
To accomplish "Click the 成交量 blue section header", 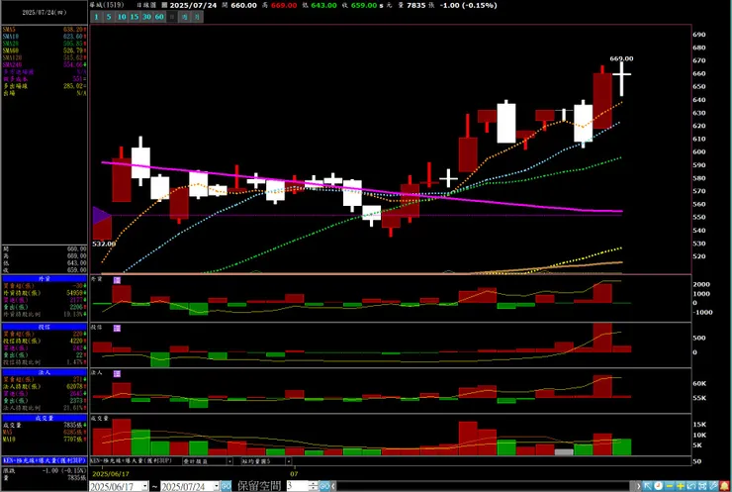I will click(x=45, y=418).
